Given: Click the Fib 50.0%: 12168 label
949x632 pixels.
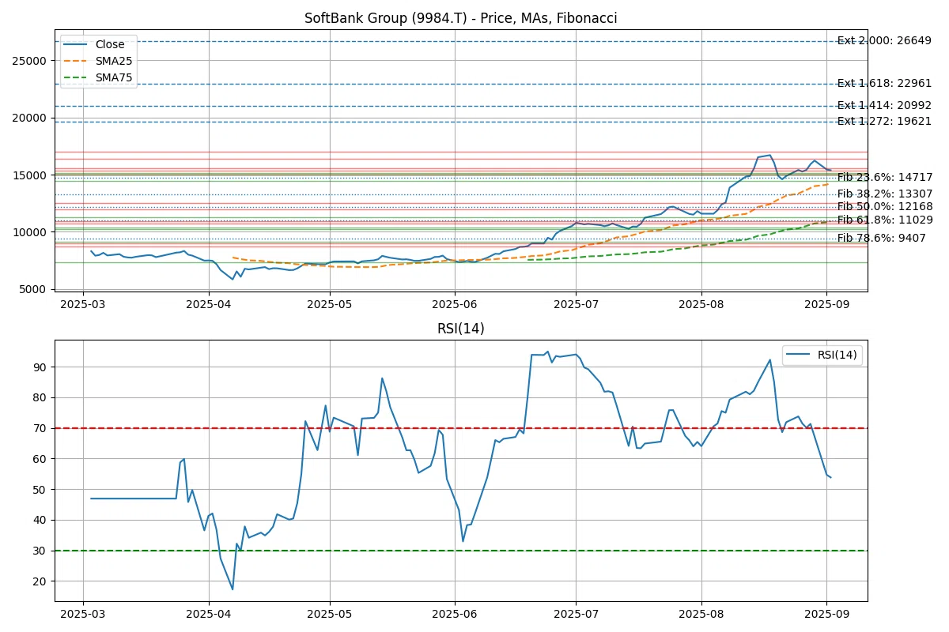Looking at the screenshot, I should click(885, 206).
